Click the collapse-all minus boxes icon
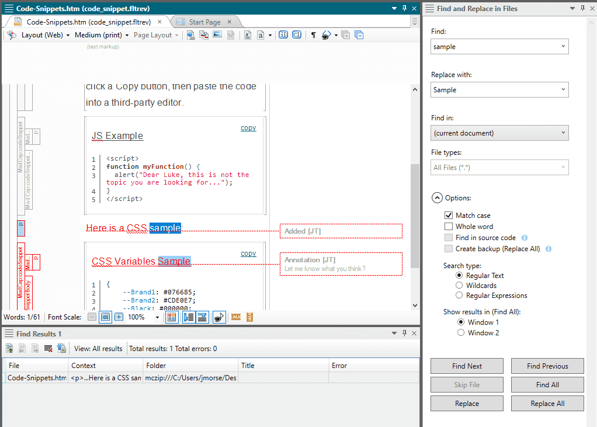The height and width of the screenshot is (427, 597). point(359,35)
